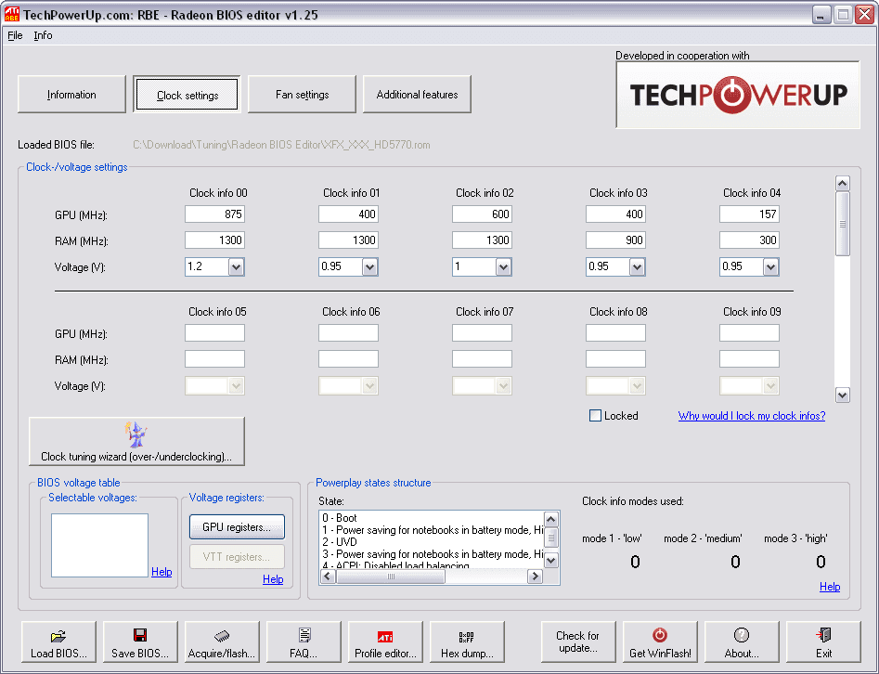Click Clock info 04 RAM field 300
The image size is (879, 674).
749,240
